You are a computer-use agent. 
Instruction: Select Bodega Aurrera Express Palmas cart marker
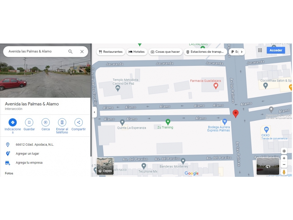pyautogui.click(x=224, y=122)
